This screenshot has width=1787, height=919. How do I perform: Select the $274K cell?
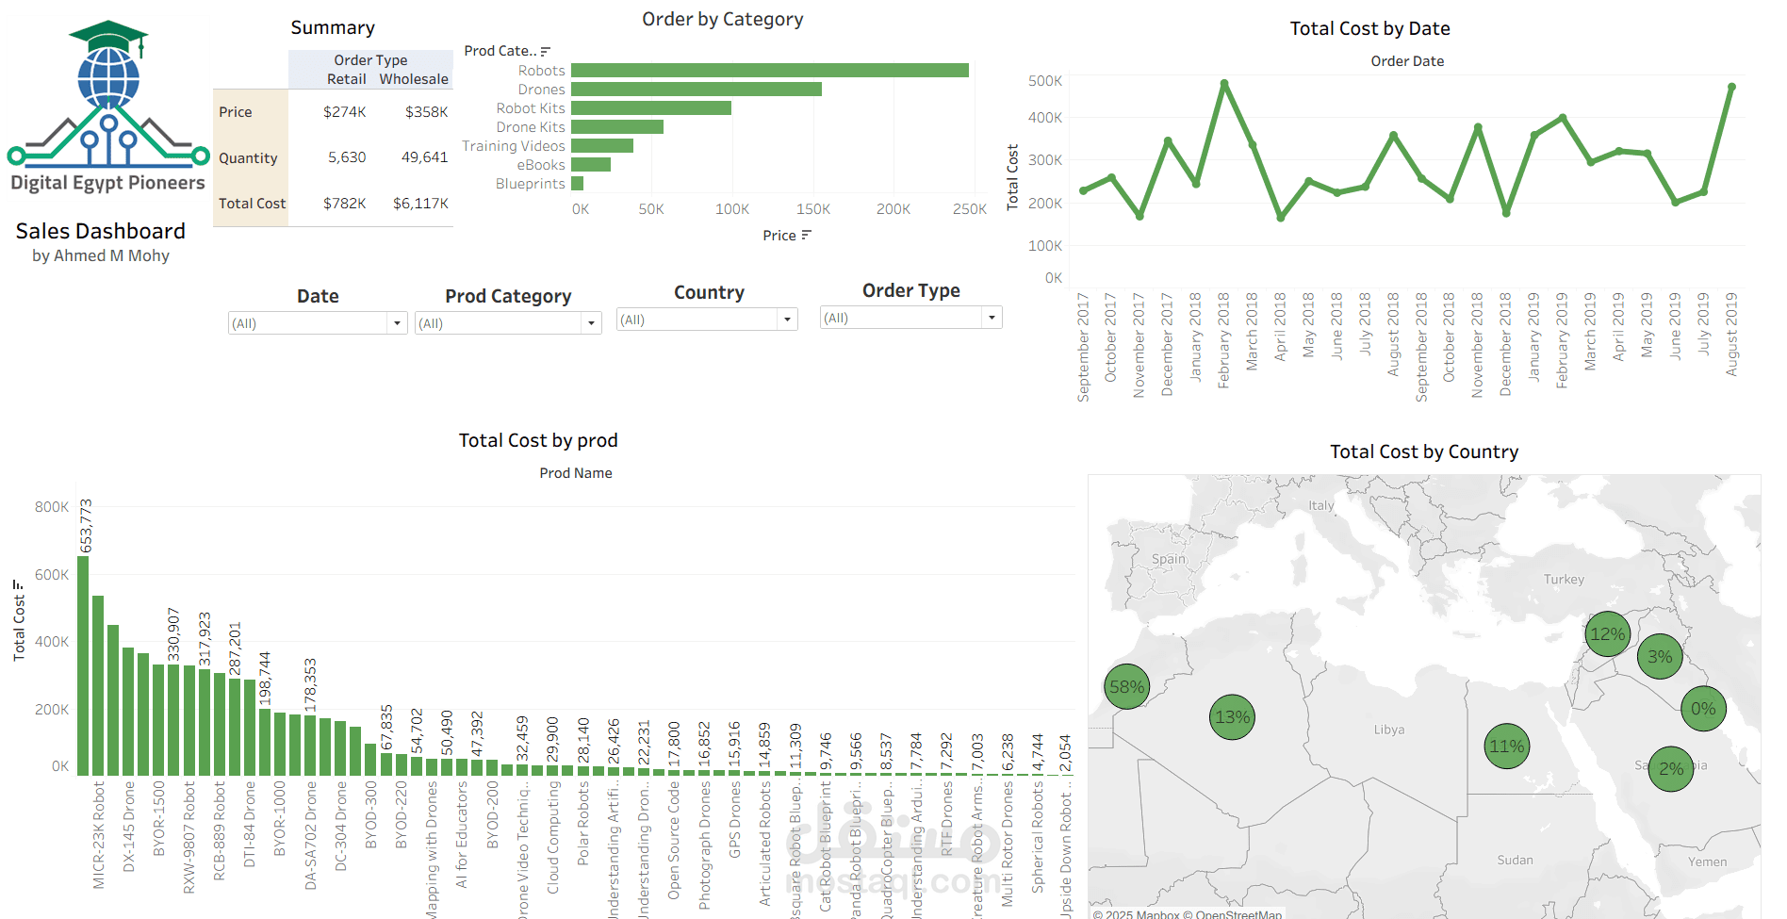pyautogui.click(x=344, y=112)
